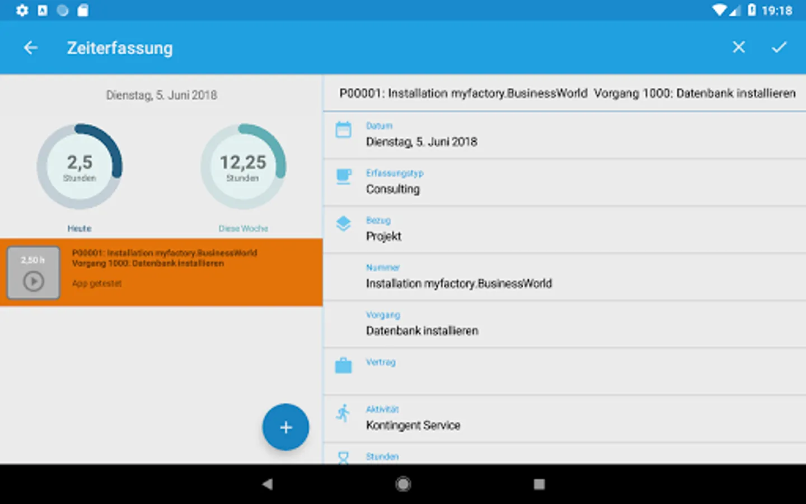Screen dimensions: 806x504
Task: Open Bezug dropdown showing Projekt
Action: click(x=565, y=230)
